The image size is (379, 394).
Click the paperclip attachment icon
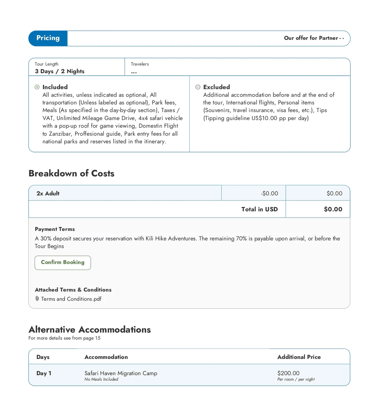point(37,299)
